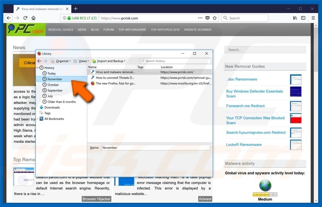Click inside the Search History field
This screenshot has height=207, width=322.
click(175, 61)
